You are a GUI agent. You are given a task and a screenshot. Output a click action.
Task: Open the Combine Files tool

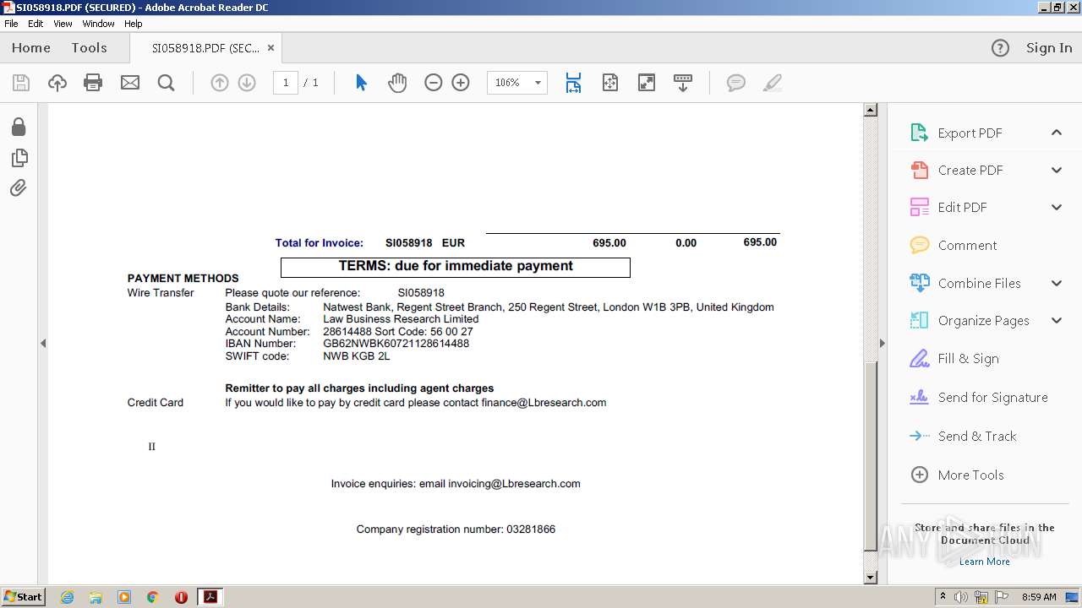click(x=965, y=283)
